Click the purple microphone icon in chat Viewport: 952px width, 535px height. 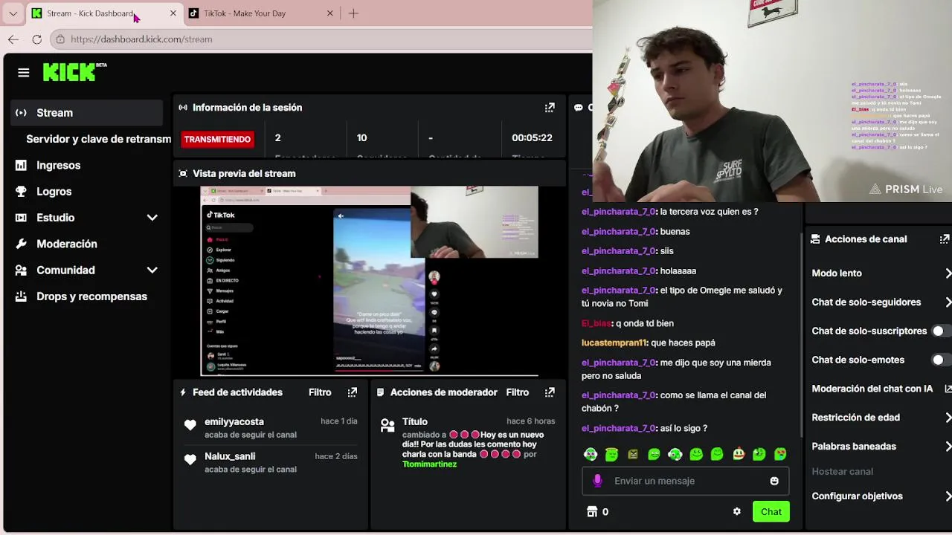tap(597, 481)
